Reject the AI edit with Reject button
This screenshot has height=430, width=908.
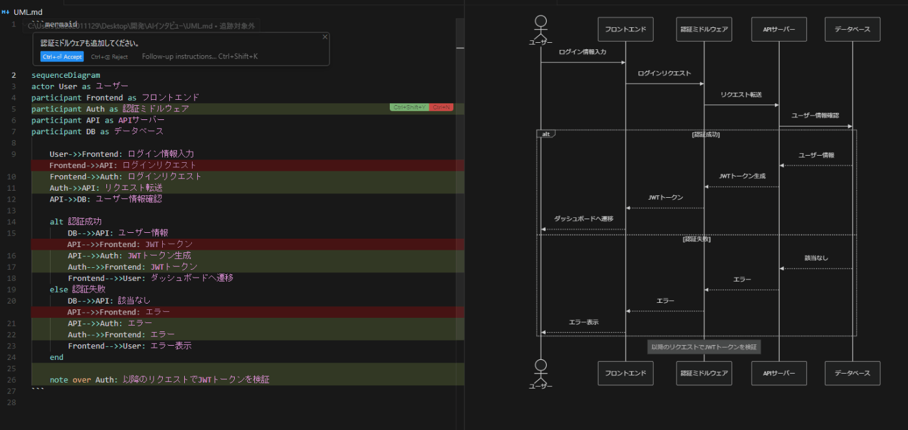(109, 56)
